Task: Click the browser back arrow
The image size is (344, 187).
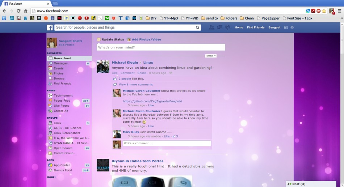Action: pyautogui.click(x=4, y=11)
